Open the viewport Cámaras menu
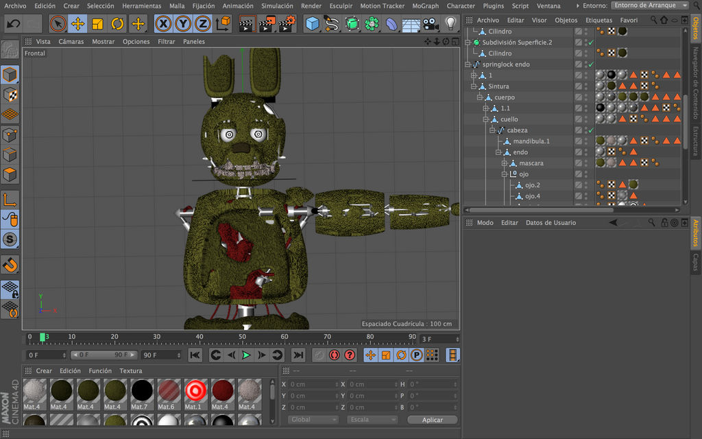The image size is (702, 439). 71,42
